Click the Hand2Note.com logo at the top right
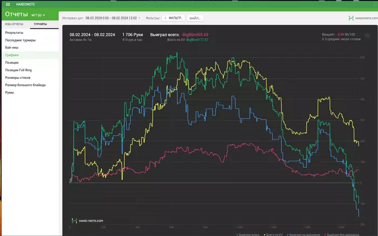The width and height of the screenshot is (378, 236). click(363, 18)
